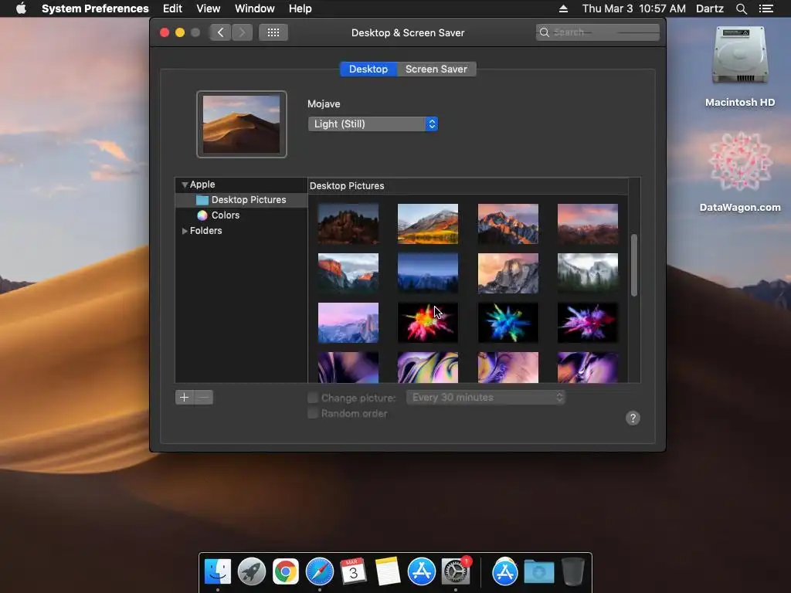Choose the purple Half Dome wallpaper

coord(348,323)
